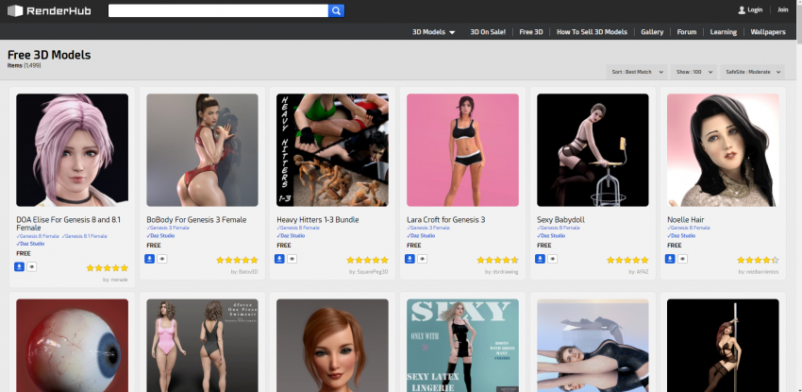Click the Join link
The height and width of the screenshot is (392, 802).
(782, 9)
